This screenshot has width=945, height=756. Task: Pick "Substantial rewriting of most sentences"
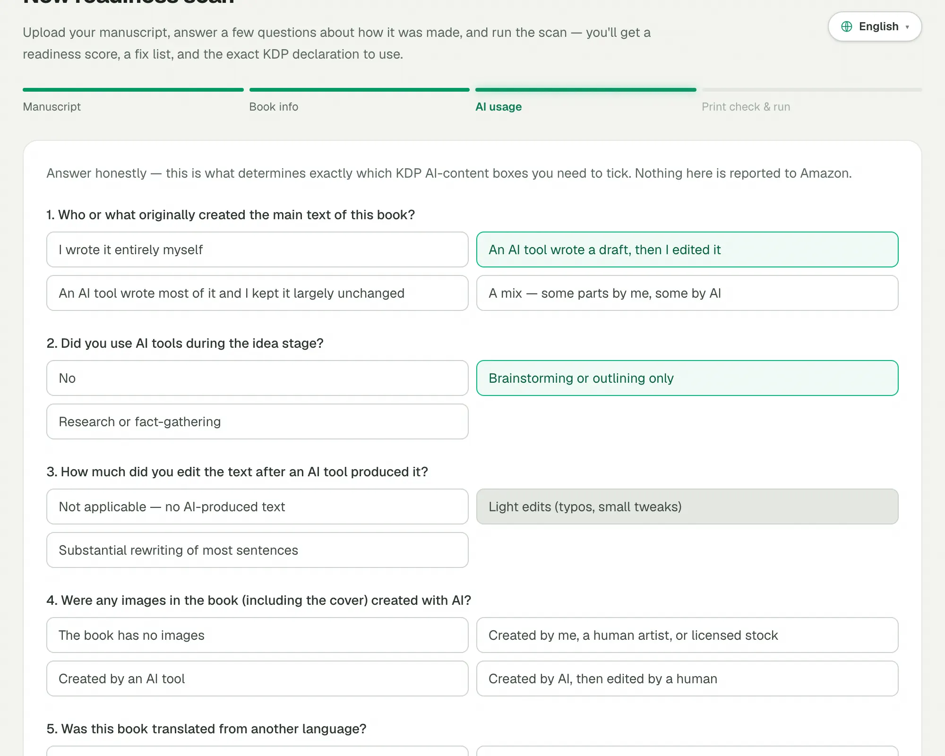pos(258,550)
